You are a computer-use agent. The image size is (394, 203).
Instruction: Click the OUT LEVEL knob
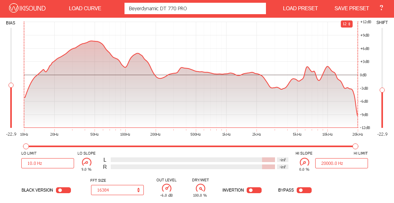[x=166, y=188]
